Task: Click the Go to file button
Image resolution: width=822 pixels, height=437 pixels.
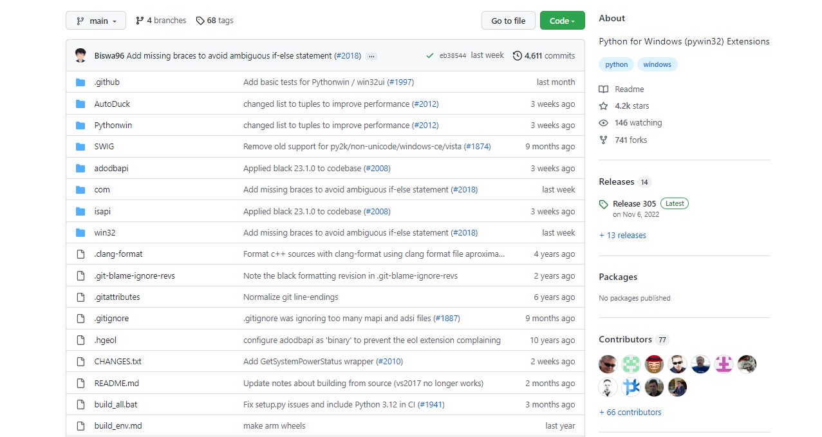Action: [x=508, y=21]
